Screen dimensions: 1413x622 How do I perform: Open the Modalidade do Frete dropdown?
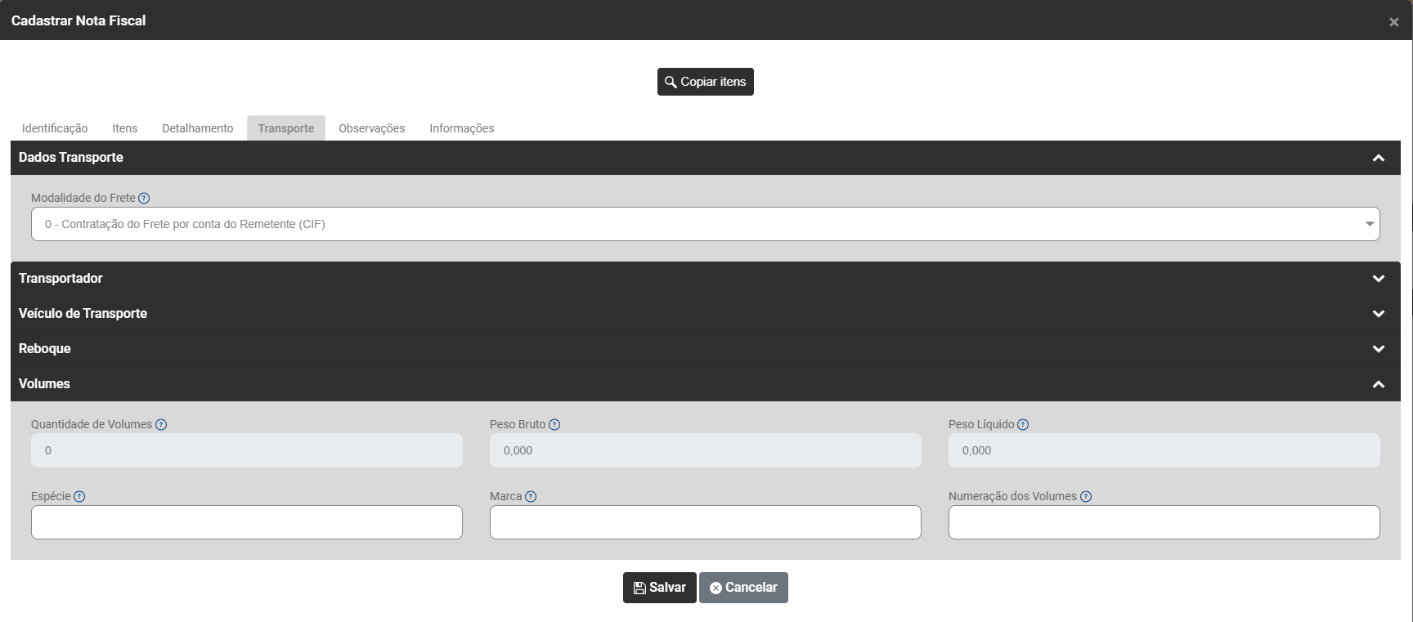click(x=705, y=224)
